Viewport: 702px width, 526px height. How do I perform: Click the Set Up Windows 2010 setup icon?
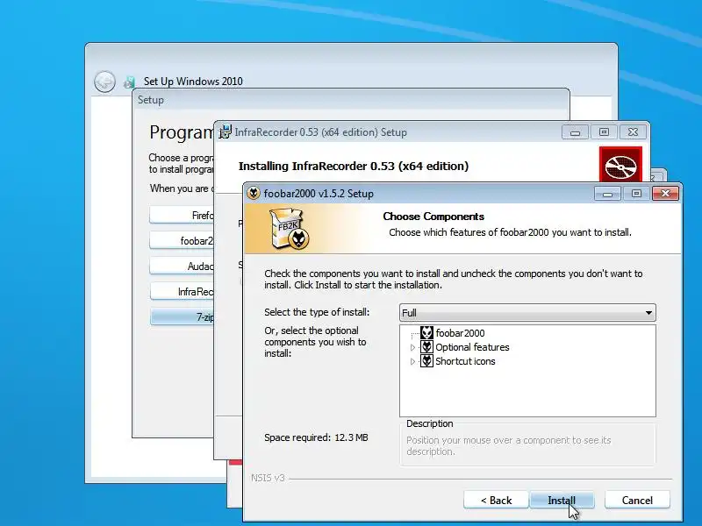(129, 82)
